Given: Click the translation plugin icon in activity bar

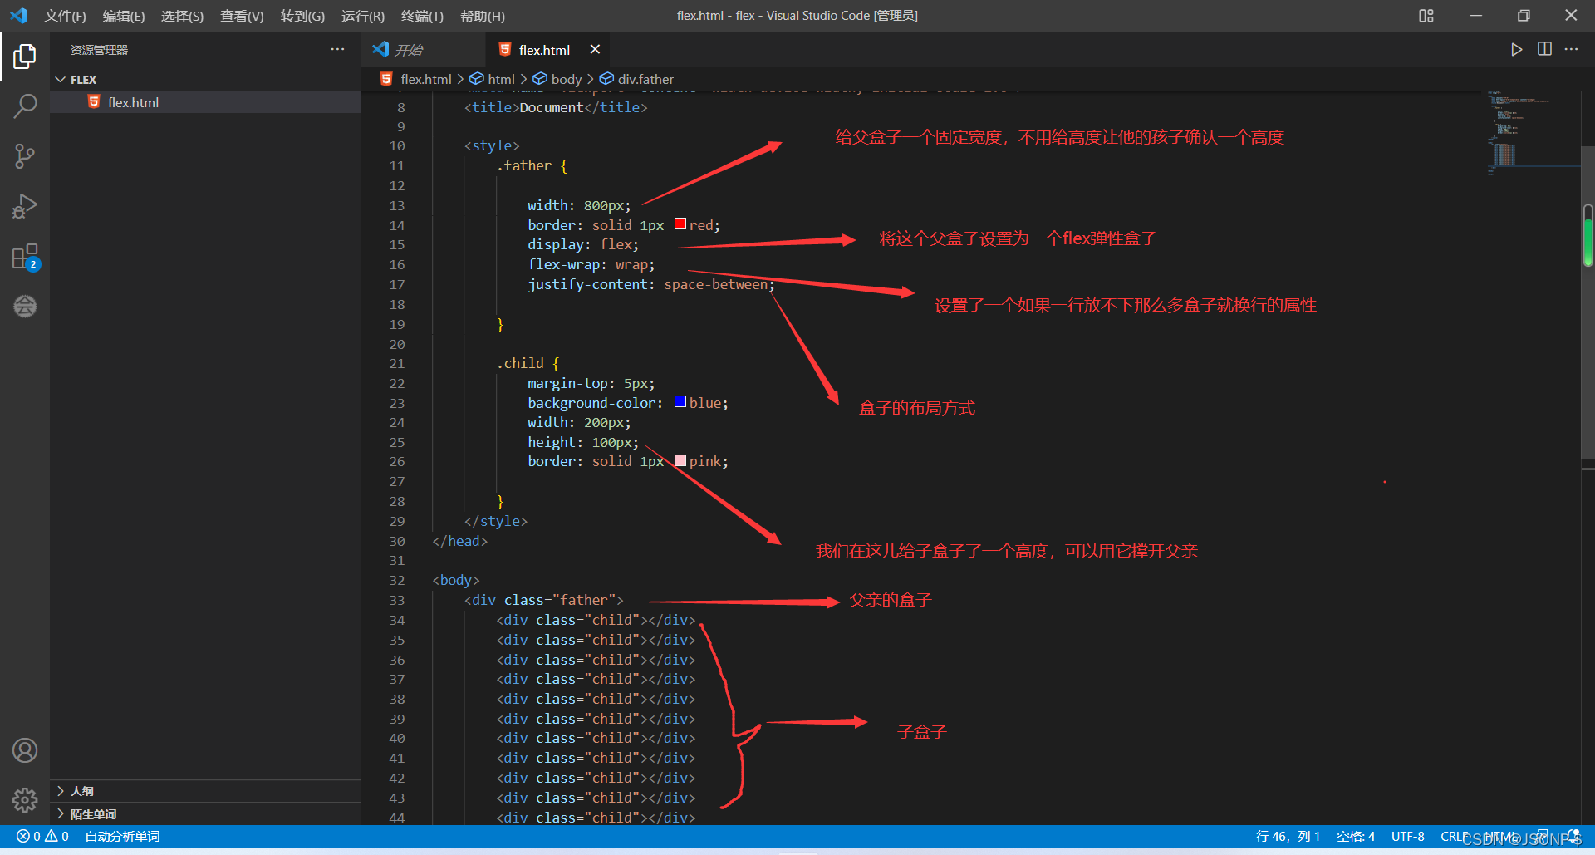Looking at the screenshot, I should 25,307.
